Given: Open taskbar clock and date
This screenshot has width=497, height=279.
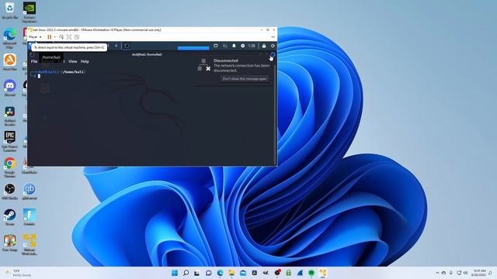Looking at the screenshot, I should 478,273.
